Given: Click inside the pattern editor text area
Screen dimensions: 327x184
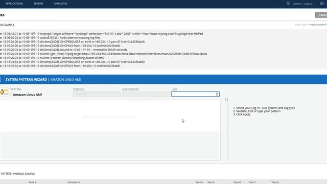Looking at the screenshot, I should click(110, 116).
